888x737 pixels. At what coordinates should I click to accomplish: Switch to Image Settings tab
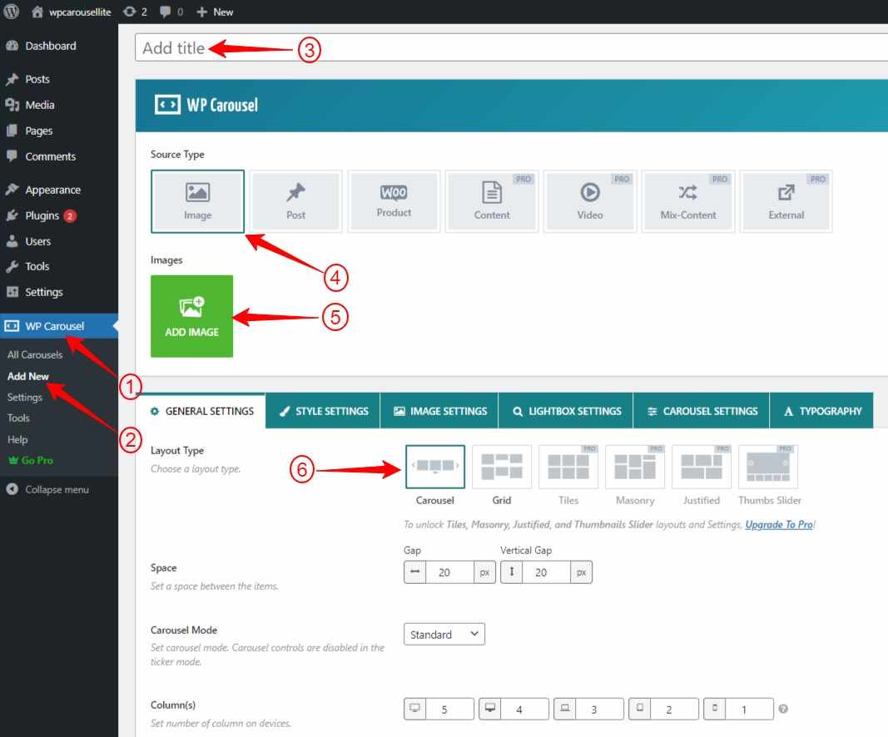pos(440,411)
